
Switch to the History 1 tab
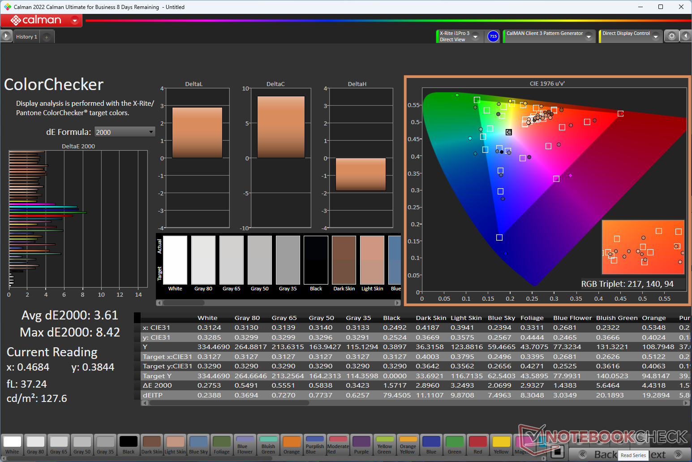point(26,37)
